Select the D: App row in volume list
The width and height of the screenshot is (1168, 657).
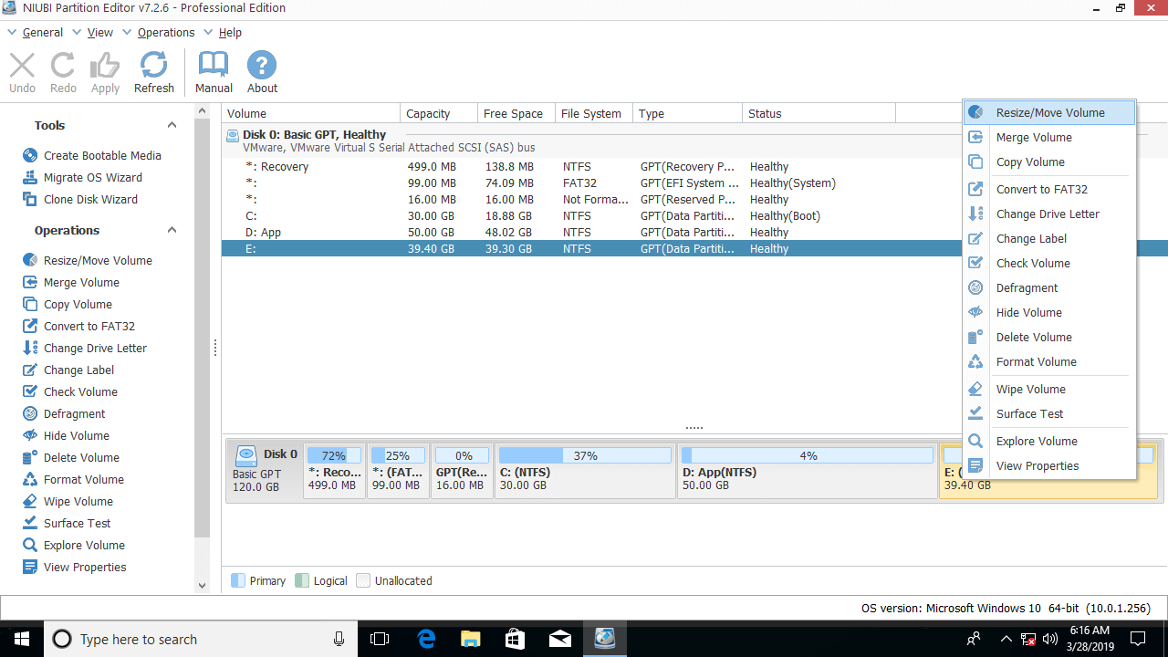click(x=263, y=232)
